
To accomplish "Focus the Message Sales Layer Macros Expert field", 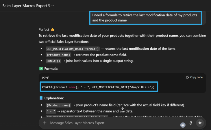I will click(x=110, y=123).
